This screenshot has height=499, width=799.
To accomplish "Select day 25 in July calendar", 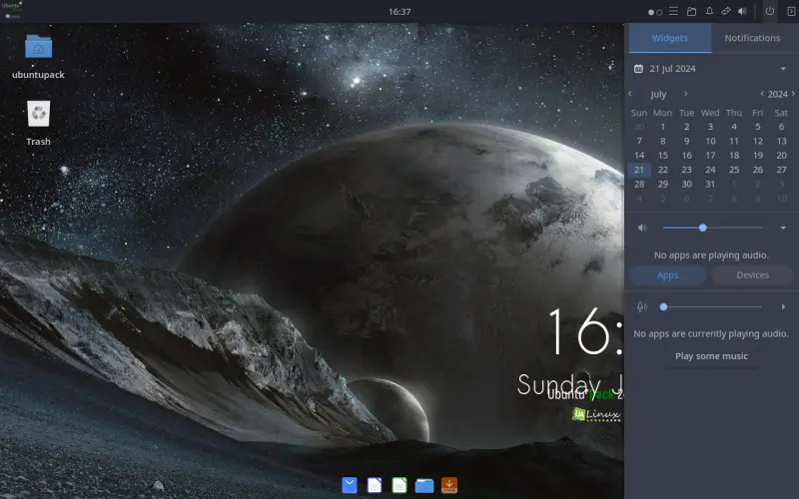I will coord(734,170).
